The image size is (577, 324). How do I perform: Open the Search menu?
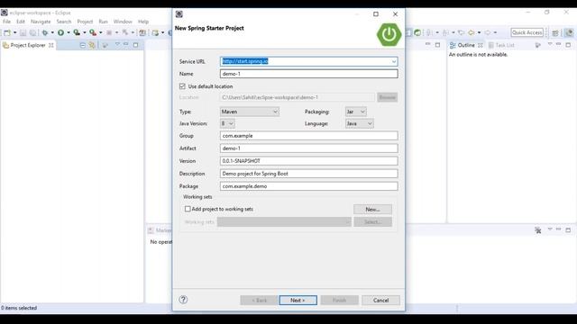64,22
